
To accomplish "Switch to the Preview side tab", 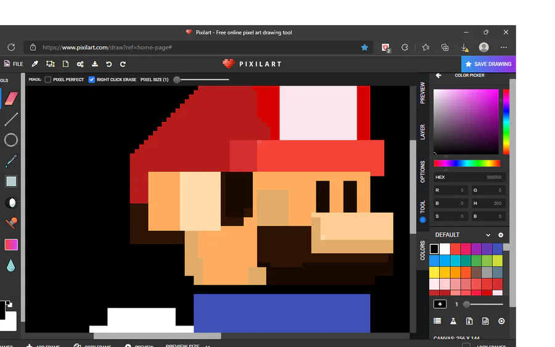I will (x=422, y=92).
